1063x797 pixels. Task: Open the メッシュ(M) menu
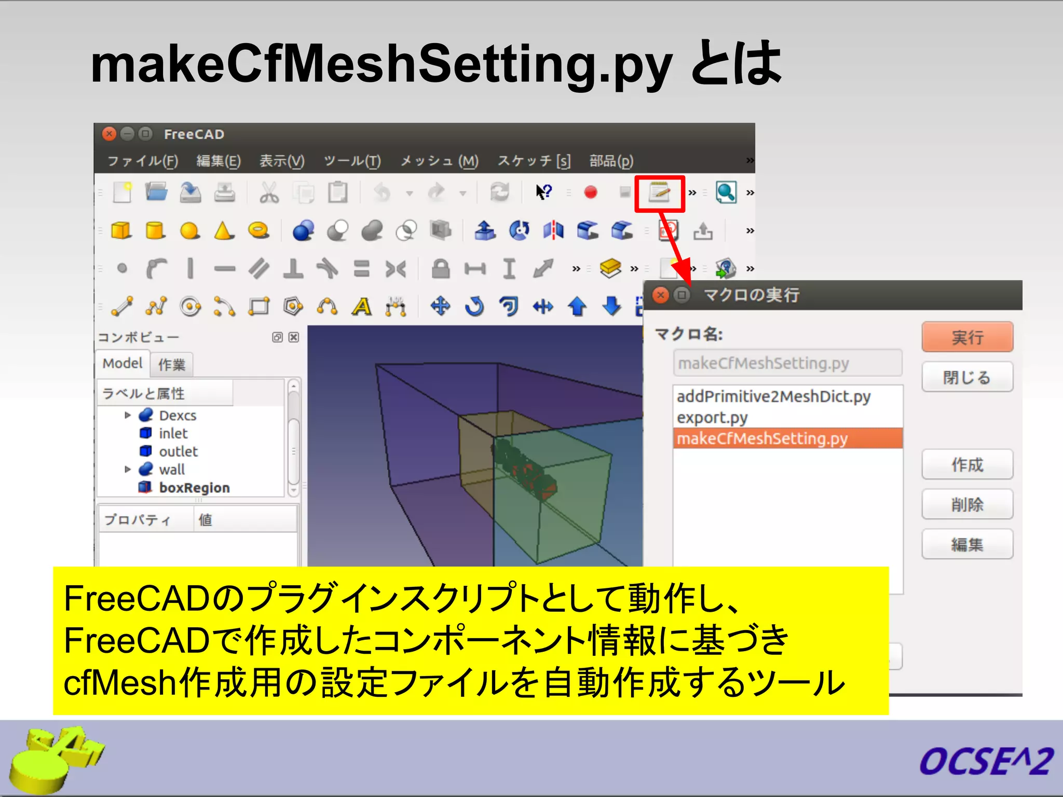pos(439,161)
